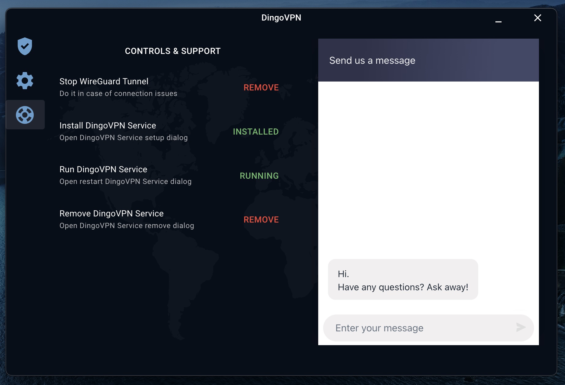Click the INSTALLED status button
565x385 pixels.
(x=256, y=132)
